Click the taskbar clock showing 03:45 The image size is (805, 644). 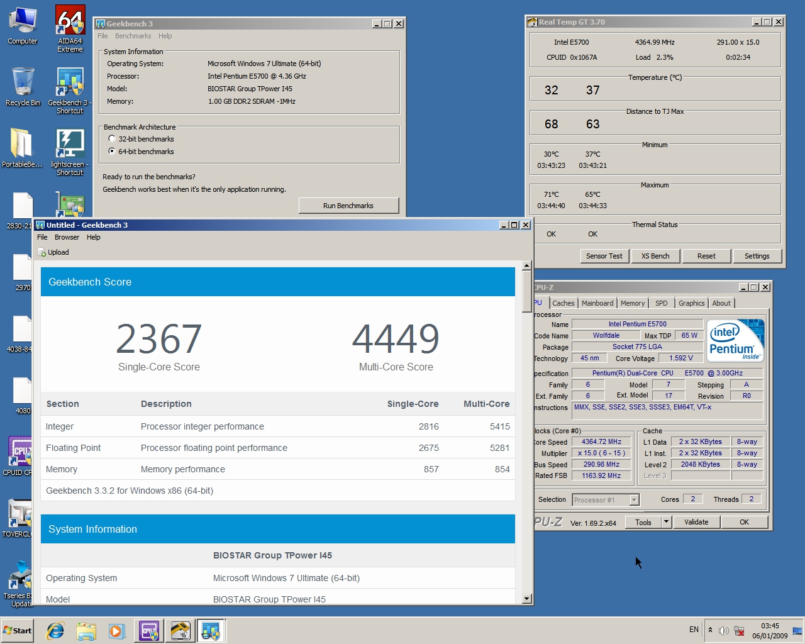coord(770,631)
